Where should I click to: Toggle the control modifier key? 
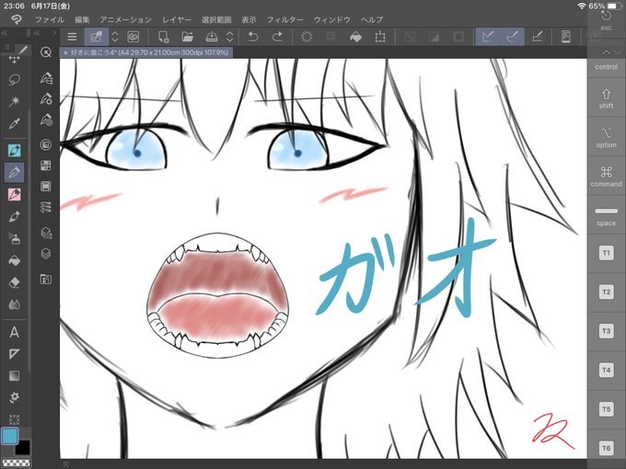606,66
